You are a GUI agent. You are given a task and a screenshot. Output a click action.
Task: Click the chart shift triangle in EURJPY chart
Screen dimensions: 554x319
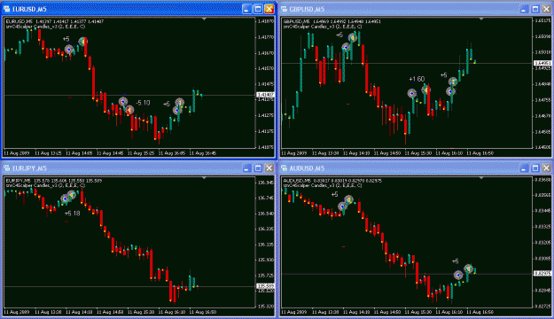coord(204,178)
